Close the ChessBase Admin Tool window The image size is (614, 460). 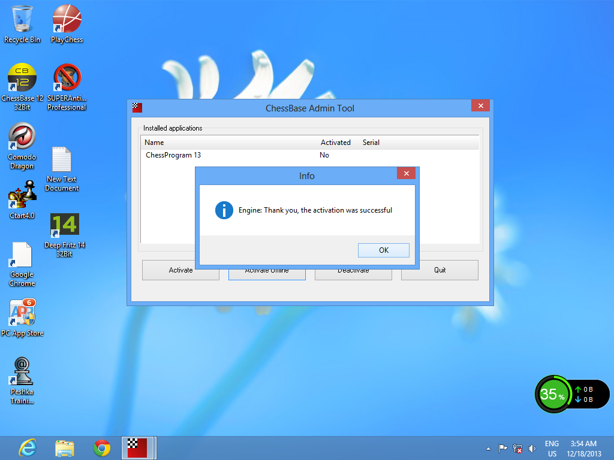point(481,105)
